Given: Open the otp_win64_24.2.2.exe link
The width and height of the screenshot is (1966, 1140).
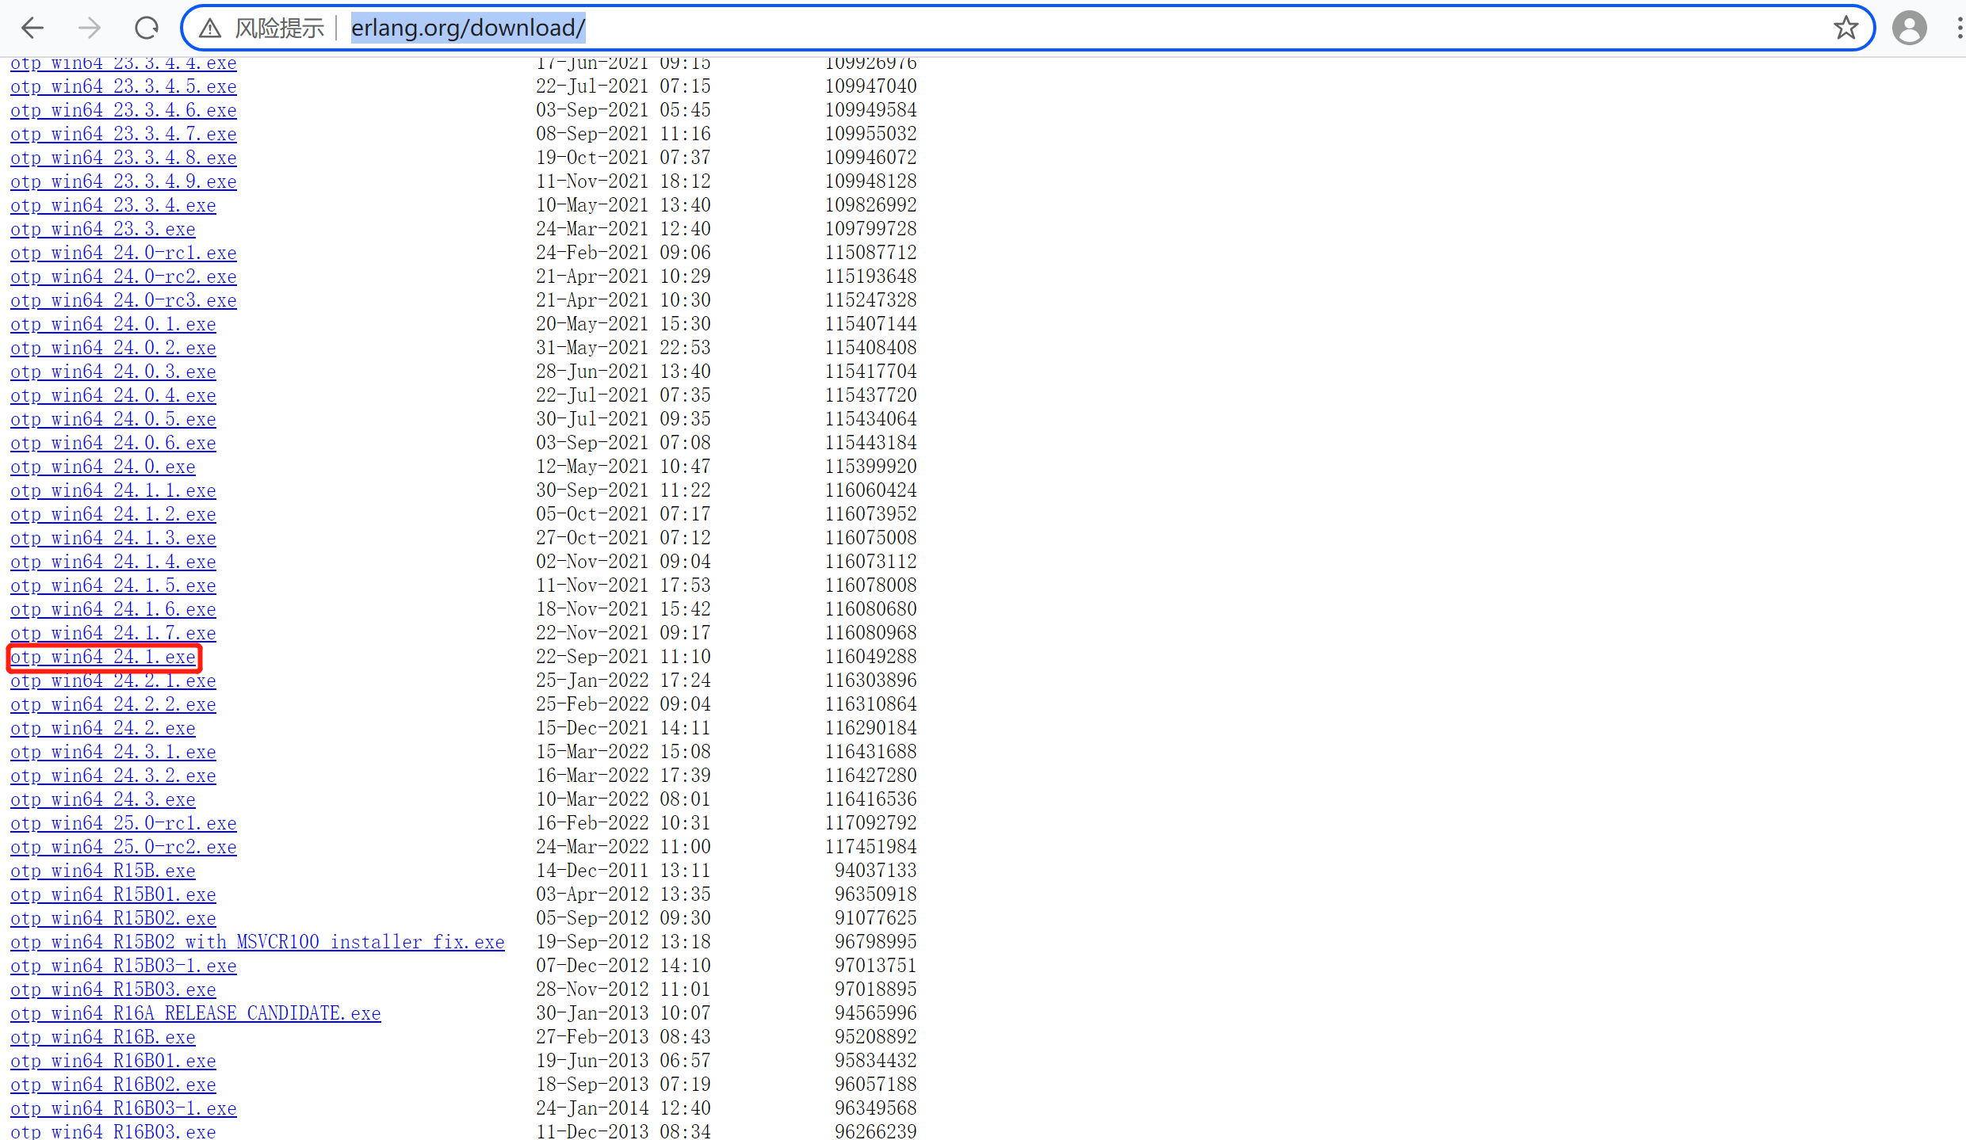Looking at the screenshot, I should point(113,704).
